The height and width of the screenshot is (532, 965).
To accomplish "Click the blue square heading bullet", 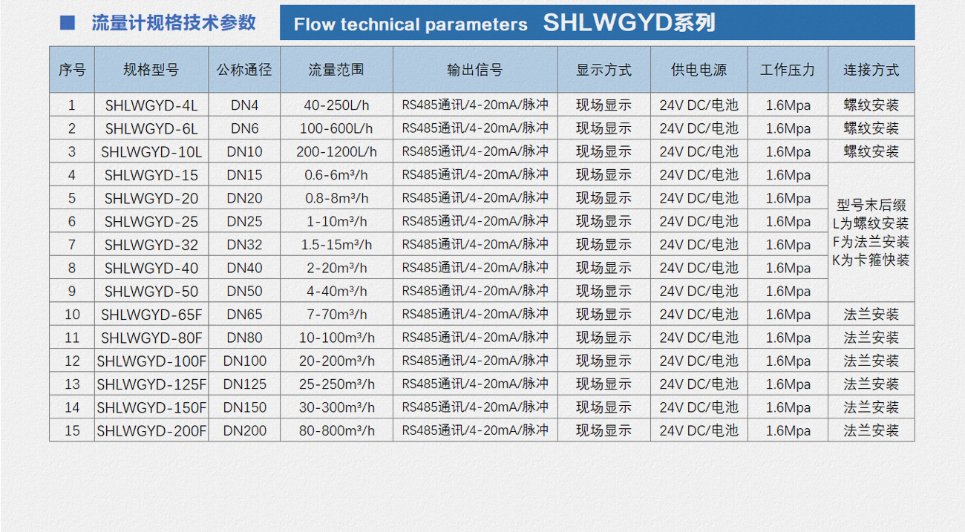I will [67, 22].
